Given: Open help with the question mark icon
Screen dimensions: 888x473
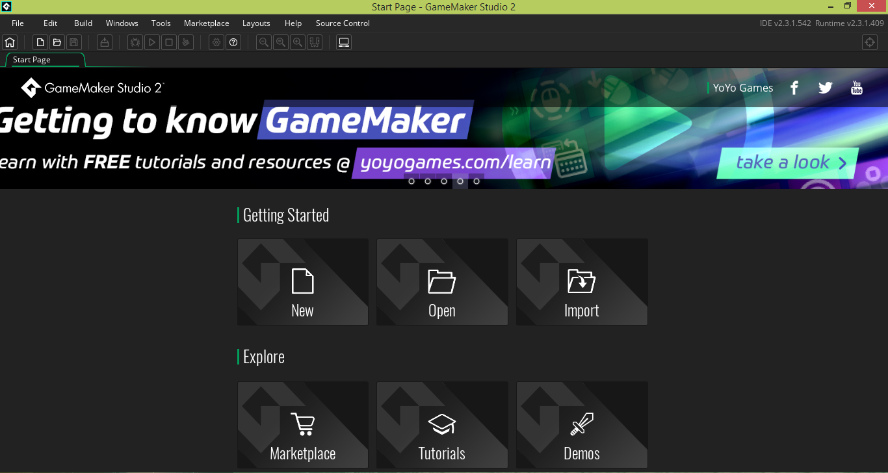Looking at the screenshot, I should pyautogui.click(x=233, y=42).
